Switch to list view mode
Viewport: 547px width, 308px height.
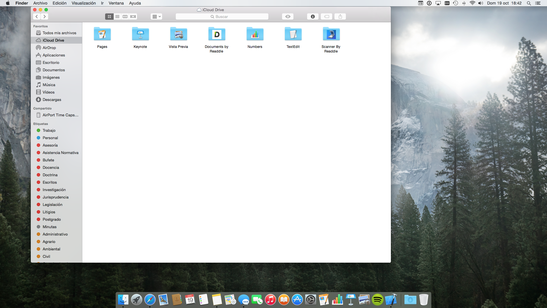pyautogui.click(x=117, y=17)
